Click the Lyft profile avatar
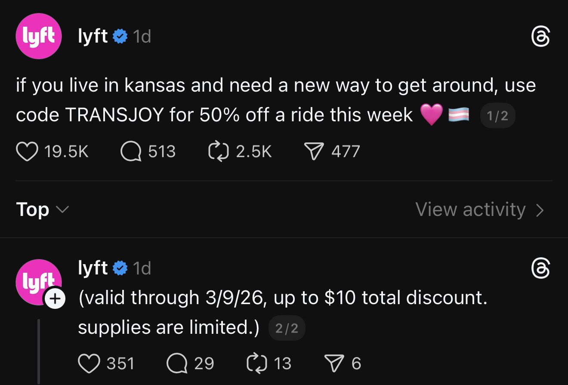Screen dimensions: 568x385 tap(39, 36)
